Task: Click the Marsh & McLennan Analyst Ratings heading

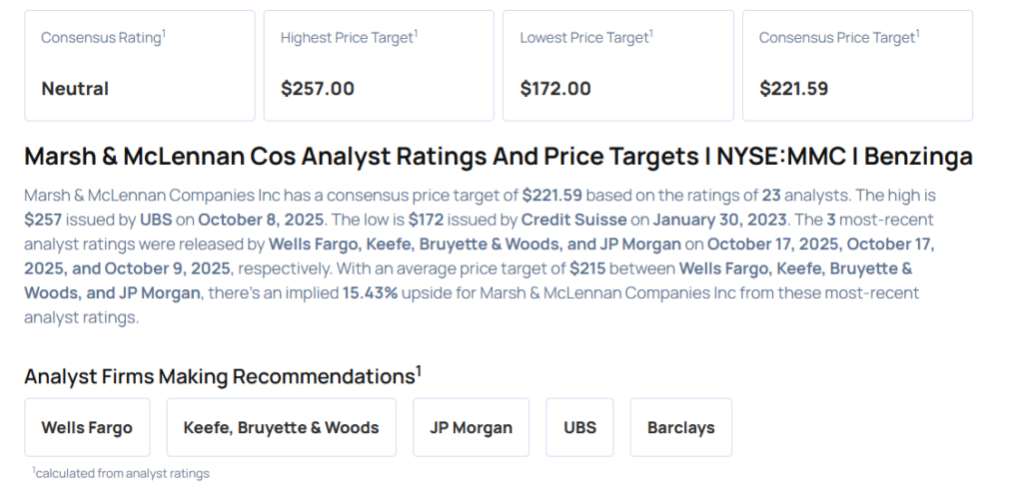Action: pyautogui.click(x=498, y=157)
